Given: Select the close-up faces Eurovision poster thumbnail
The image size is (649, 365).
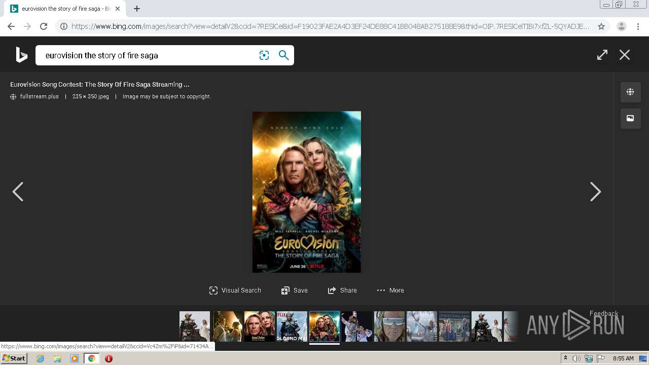Looking at the screenshot, I should tap(260, 326).
